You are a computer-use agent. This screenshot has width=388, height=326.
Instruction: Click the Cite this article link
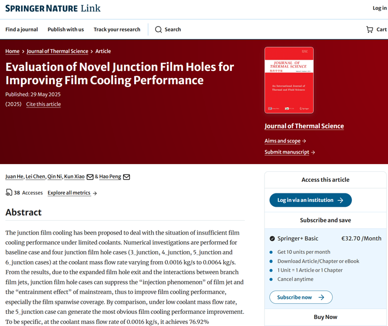click(43, 104)
